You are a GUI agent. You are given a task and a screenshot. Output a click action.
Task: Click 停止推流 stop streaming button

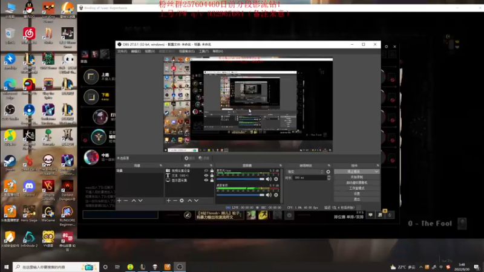pyautogui.click(x=354, y=172)
